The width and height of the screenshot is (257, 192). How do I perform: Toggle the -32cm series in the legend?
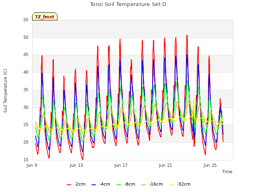coord(180,184)
